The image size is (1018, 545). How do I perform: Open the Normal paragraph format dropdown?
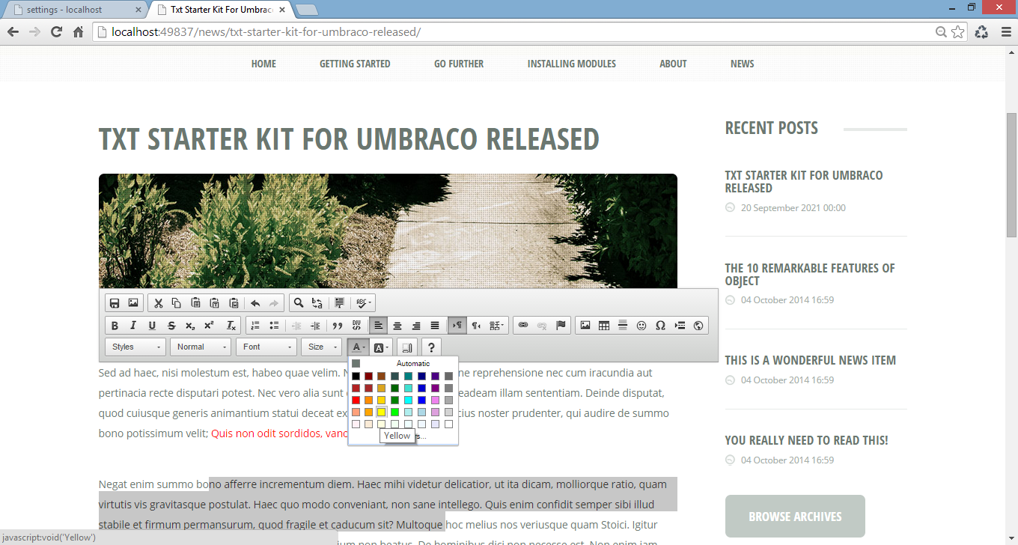tap(201, 347)
